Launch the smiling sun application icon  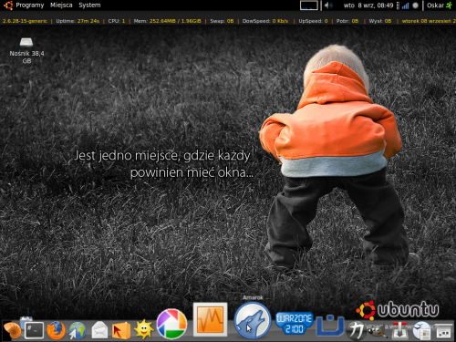[x=143, y=329]
